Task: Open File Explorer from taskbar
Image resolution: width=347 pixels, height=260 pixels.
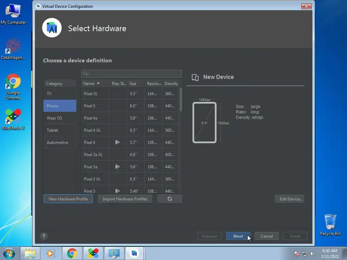Action: pyautogui.click(x=30, y=253)
